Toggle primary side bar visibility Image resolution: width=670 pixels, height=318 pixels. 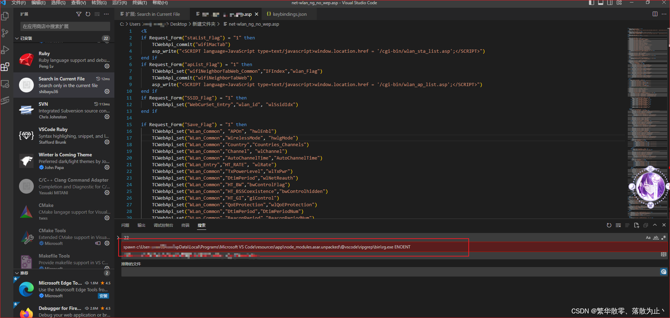(592, 3)
